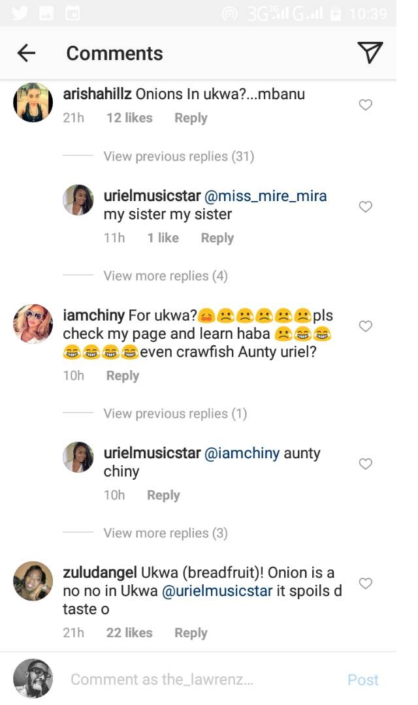Like arishahillz's comment with heart
418x705 pixels.
click(x=366, y=104)
